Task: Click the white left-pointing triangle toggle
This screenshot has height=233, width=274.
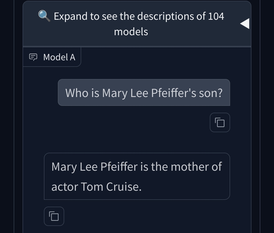Action: tap(245, 24)
